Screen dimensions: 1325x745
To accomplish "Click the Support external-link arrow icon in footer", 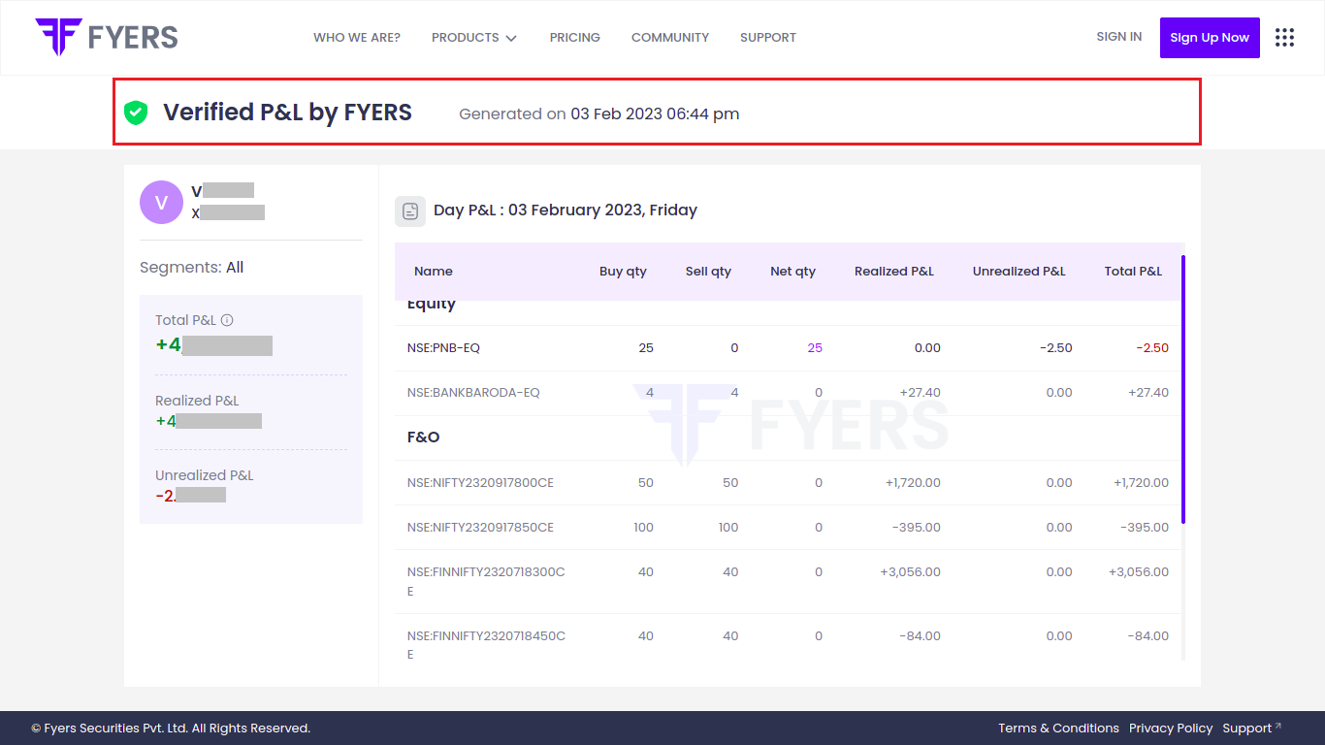I will pyautogui.click(x=1278, y=726).
